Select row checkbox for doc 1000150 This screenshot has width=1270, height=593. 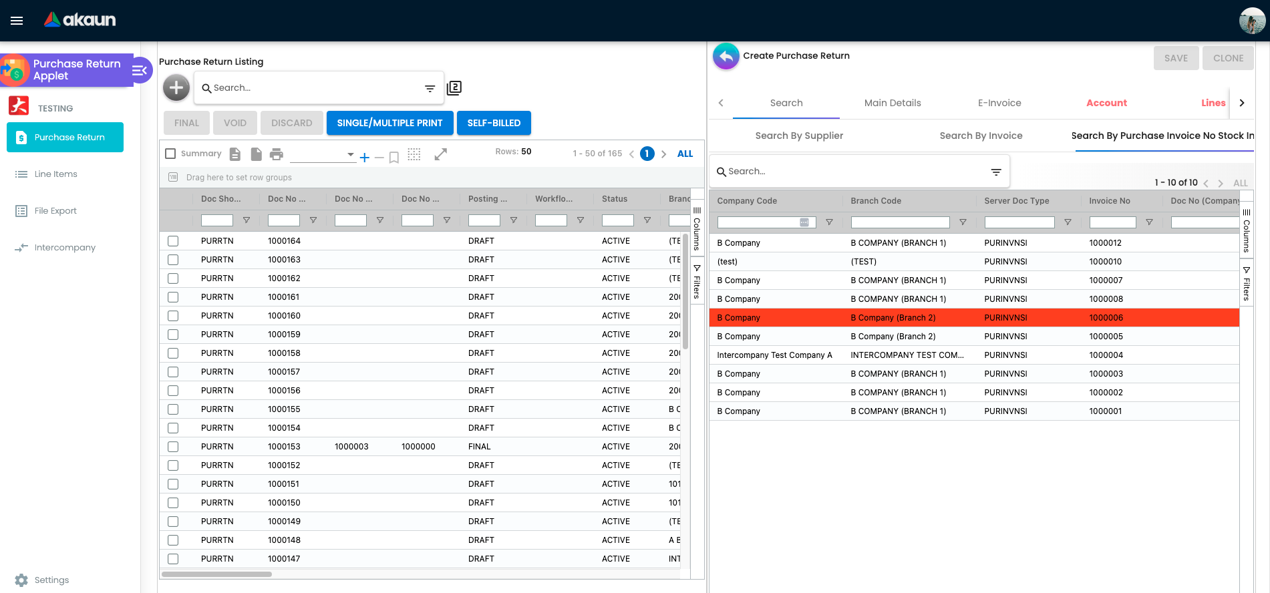click(x=173, y=503)
